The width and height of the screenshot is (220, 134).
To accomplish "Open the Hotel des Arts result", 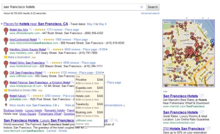I will 19,30.
